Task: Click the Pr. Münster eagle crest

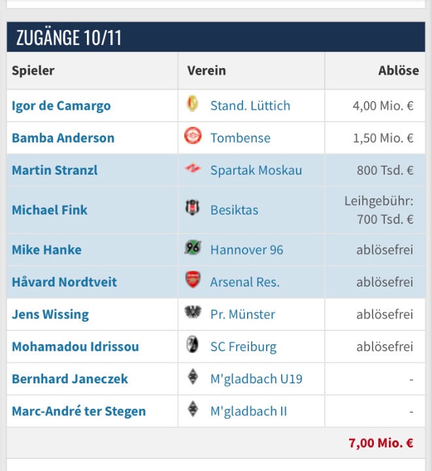Action: pos(193,314)
